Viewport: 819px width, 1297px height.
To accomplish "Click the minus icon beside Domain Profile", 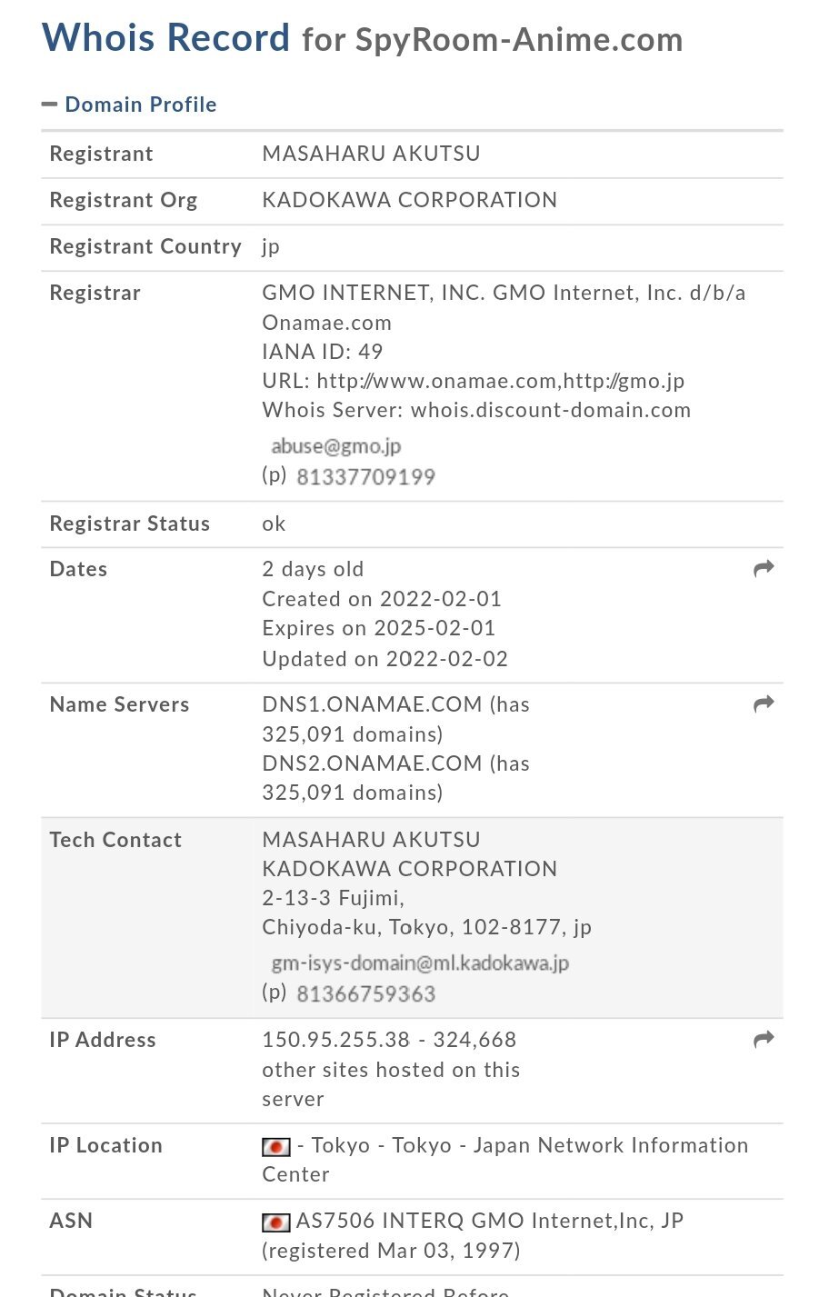I will click(x=49, y=105).
